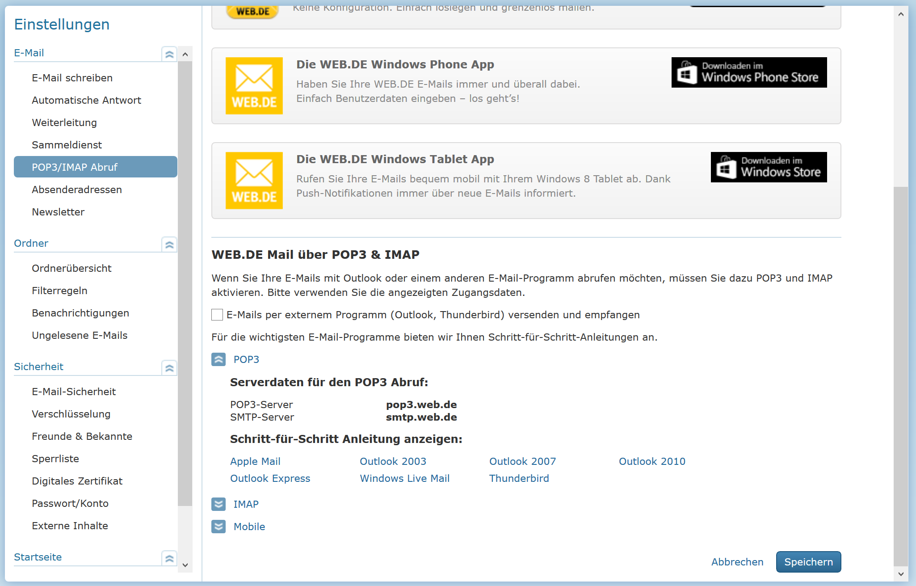
Task: Collapse the Ordner section arrow icon
Action: 169,245
